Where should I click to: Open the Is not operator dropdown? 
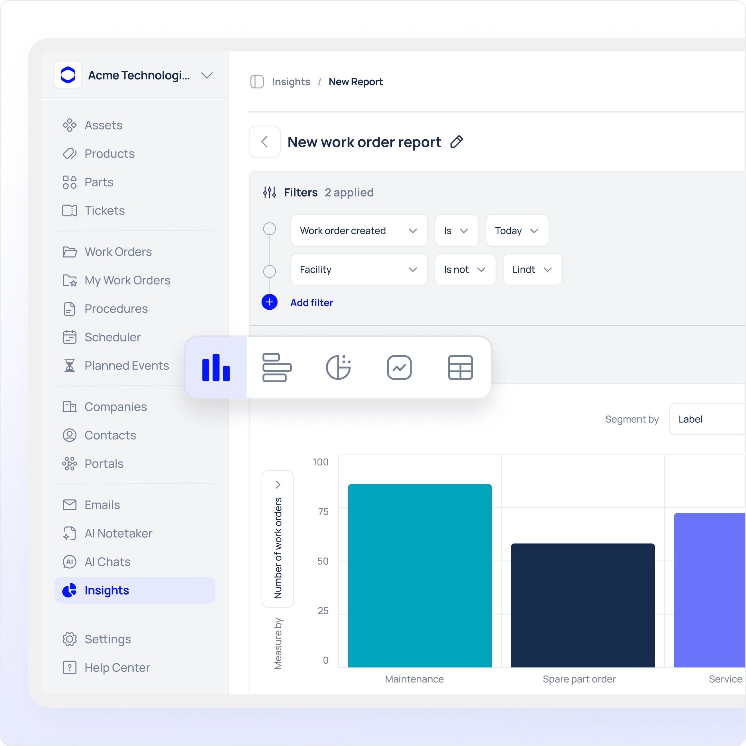(465, 269)
